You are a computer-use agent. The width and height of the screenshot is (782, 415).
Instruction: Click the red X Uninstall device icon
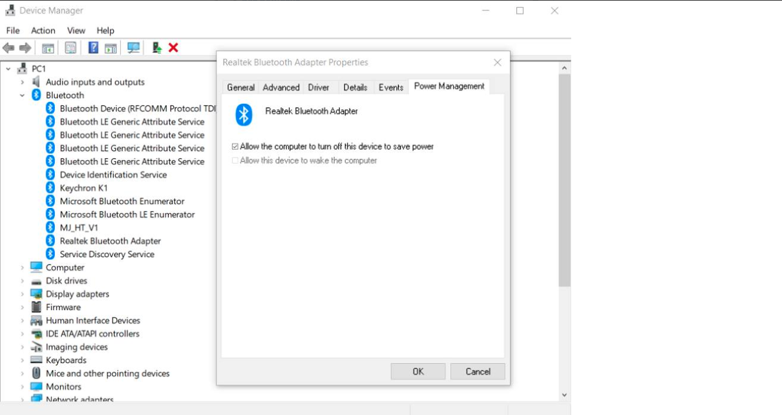tap(173, 48)
